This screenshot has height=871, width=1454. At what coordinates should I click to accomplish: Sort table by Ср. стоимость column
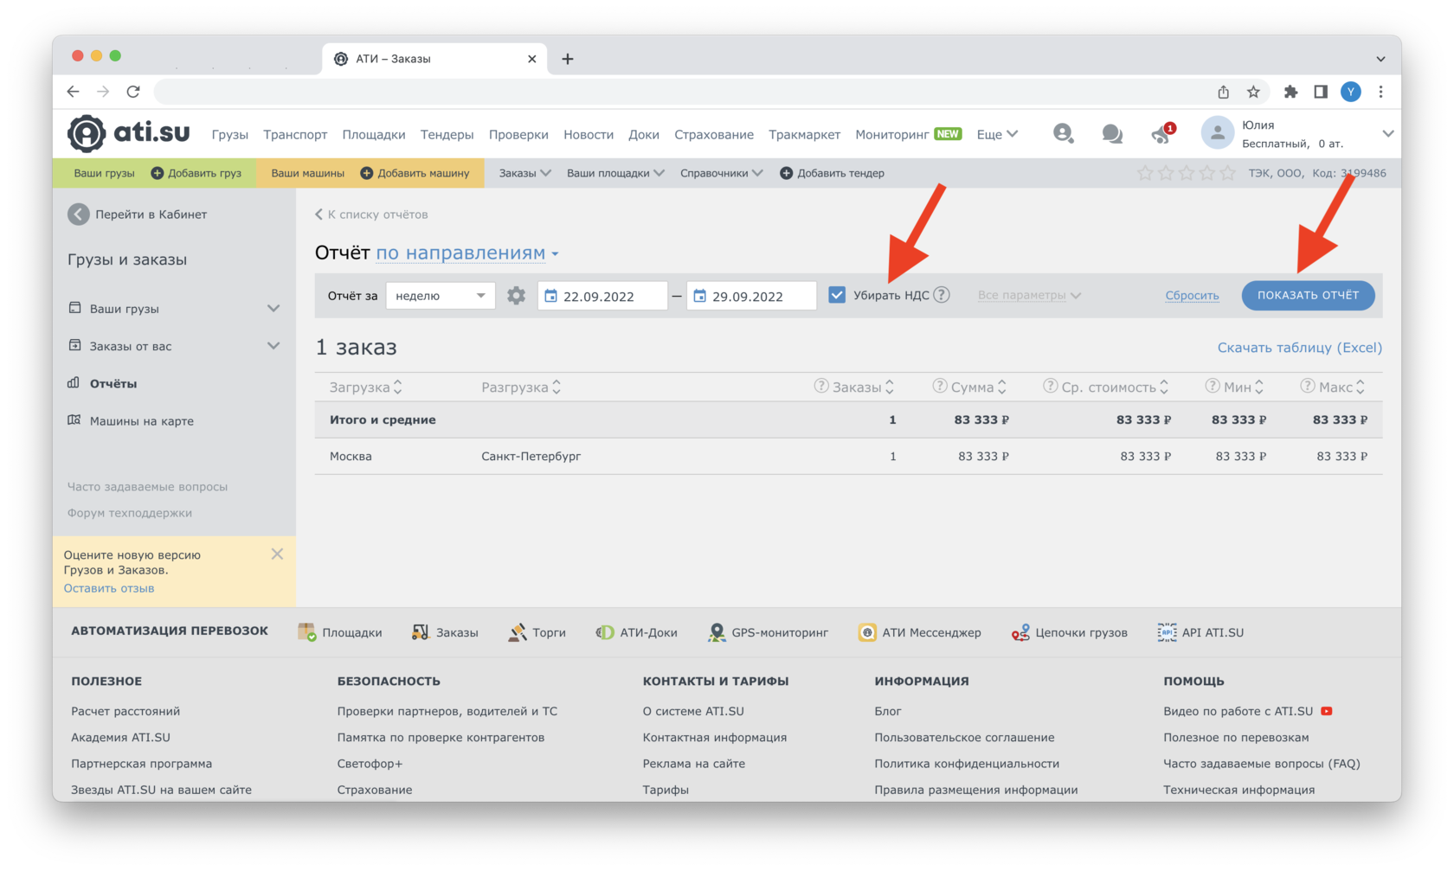(1115, 387)
